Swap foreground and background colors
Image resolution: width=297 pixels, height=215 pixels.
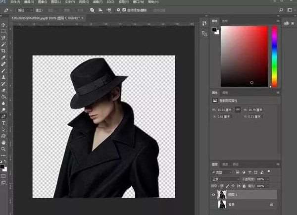(x=5, y=161)
